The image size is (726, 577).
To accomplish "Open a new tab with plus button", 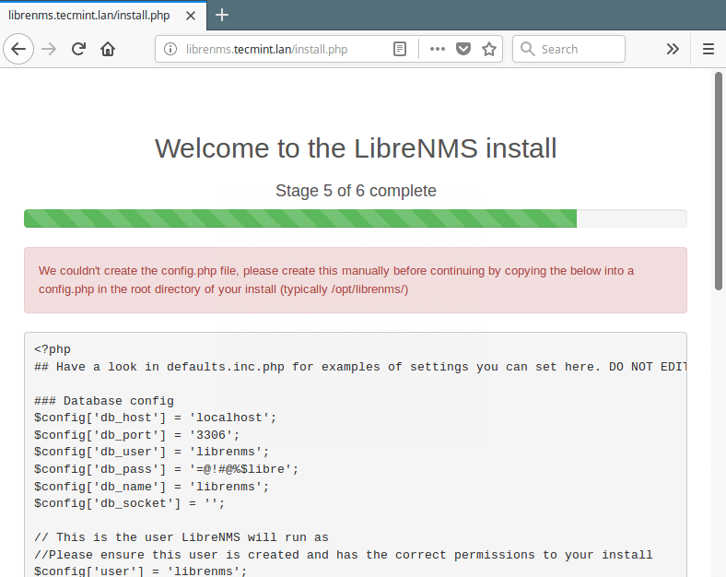I will 222,15.
